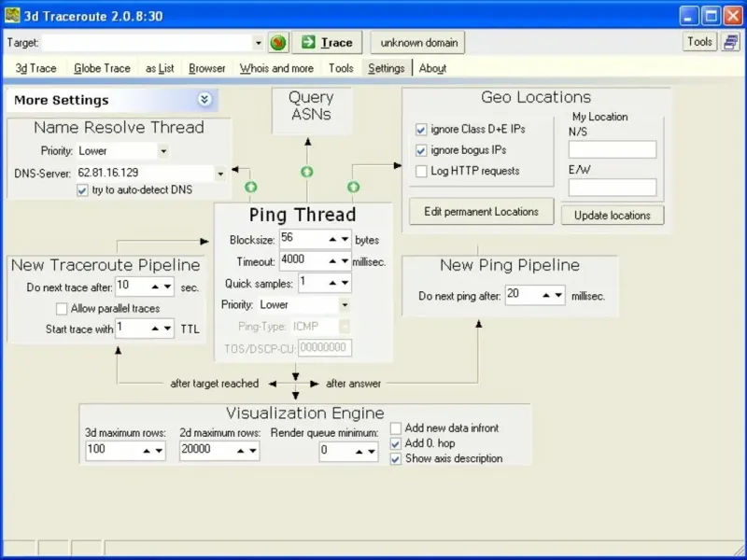The height and width of the screenshot is (560, 747).
Task: Collapse the More Settings chevron icon
Action: click(x=204, y=100)
